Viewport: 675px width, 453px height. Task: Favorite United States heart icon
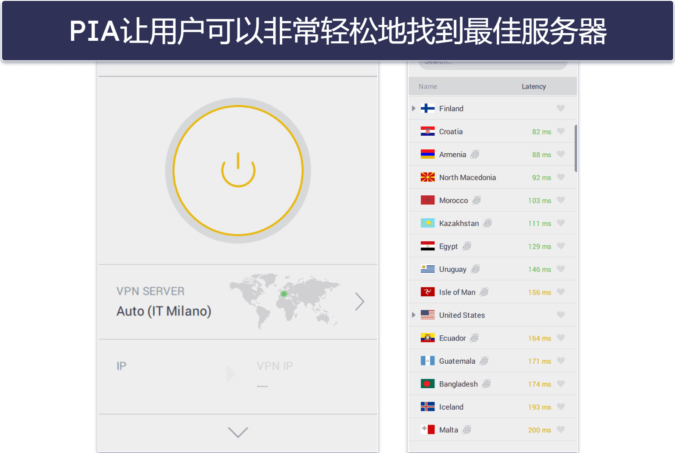tap(561, 315)
